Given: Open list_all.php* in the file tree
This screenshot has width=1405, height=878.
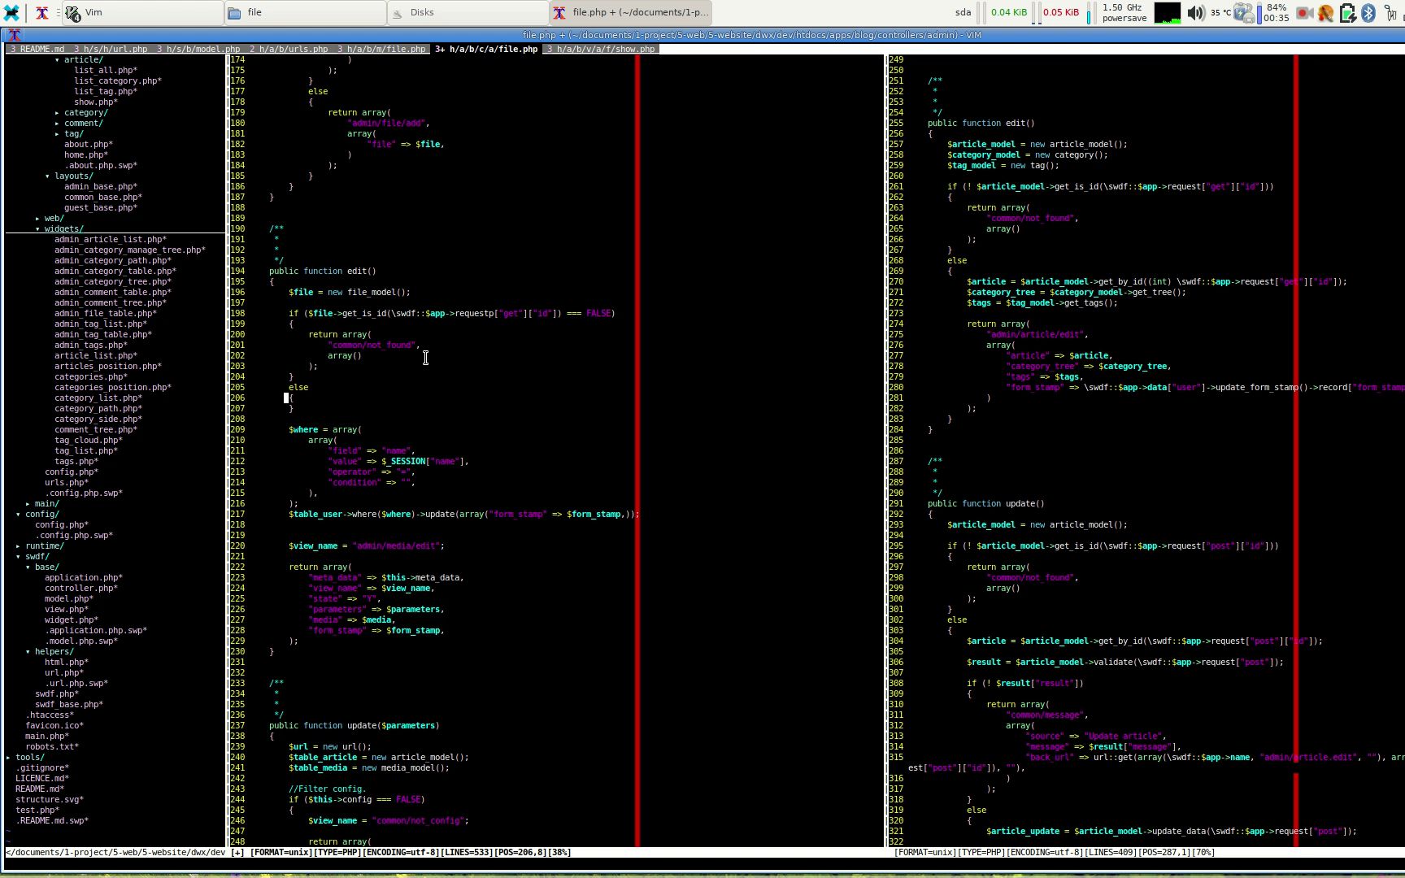Looking at the screenshot, I should point(106,70).
